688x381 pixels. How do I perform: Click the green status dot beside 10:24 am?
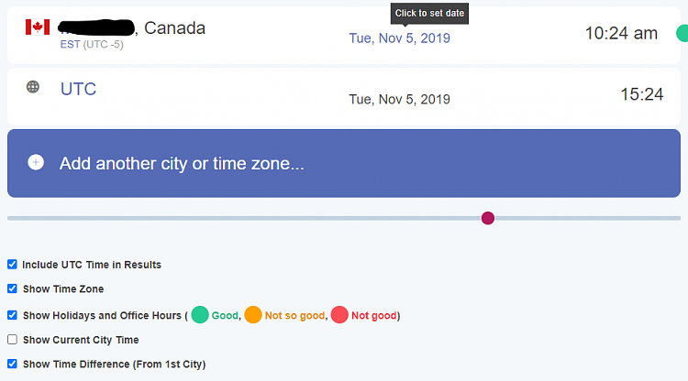point(682,33)
